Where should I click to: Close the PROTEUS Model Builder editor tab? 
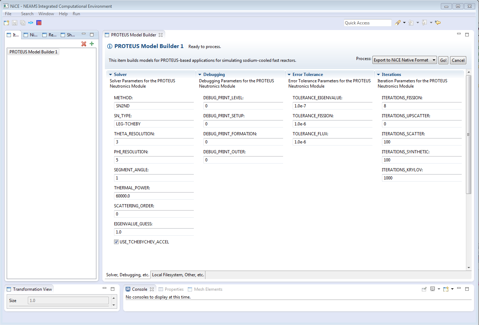click(x=161, y=35)
